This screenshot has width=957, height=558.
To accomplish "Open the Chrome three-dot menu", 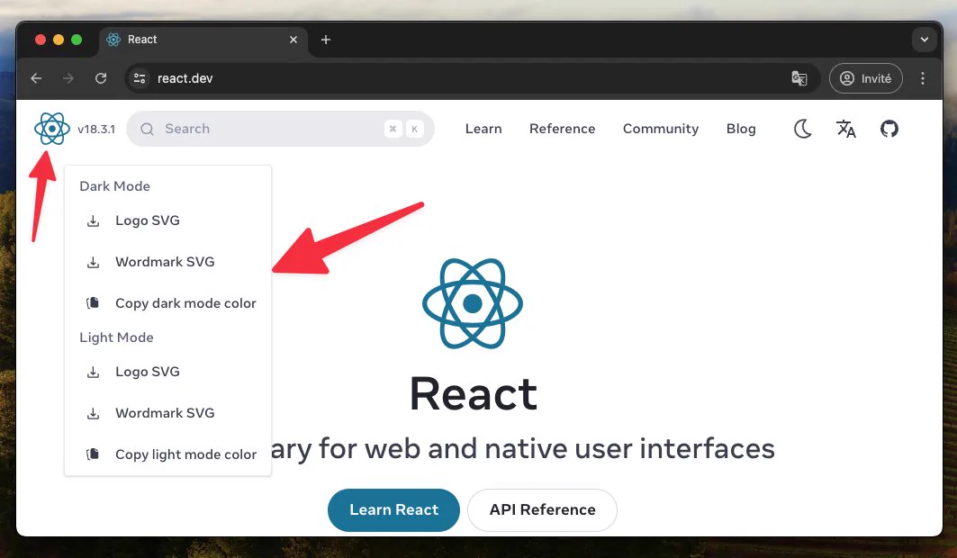I will (x=922, y=78).
